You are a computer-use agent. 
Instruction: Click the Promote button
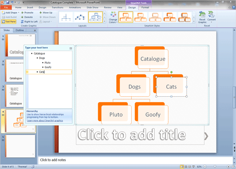coord(27,13)
